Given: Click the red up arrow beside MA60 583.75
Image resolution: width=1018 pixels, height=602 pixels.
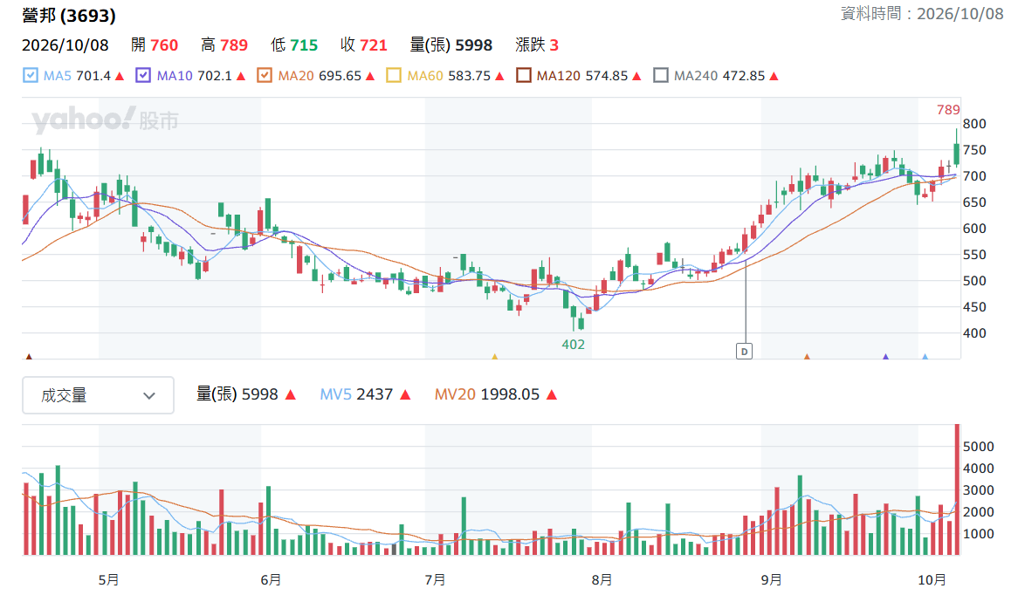Looking at the screenshot, I should [499, 77].
